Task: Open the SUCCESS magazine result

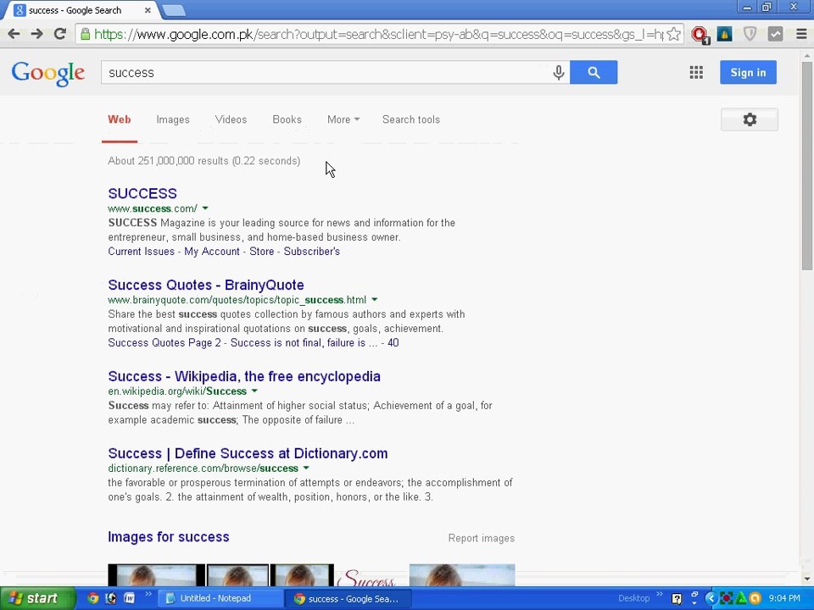Action: (142, 193)
